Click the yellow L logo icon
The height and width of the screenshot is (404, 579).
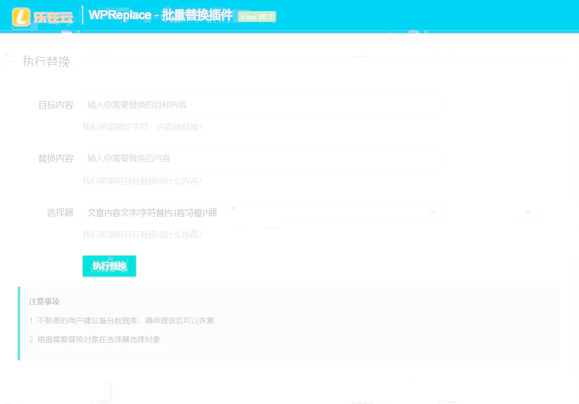21,17
